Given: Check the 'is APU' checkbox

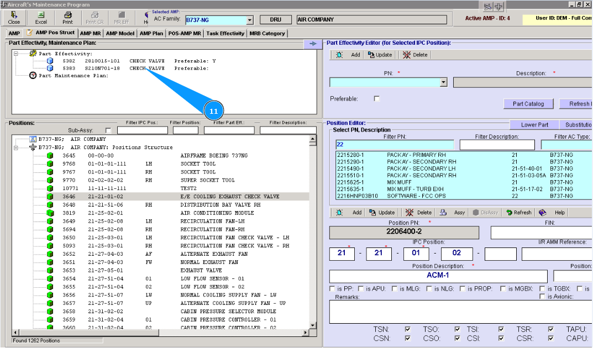Looking at the screenshot, I should click(x=360, y=288).
